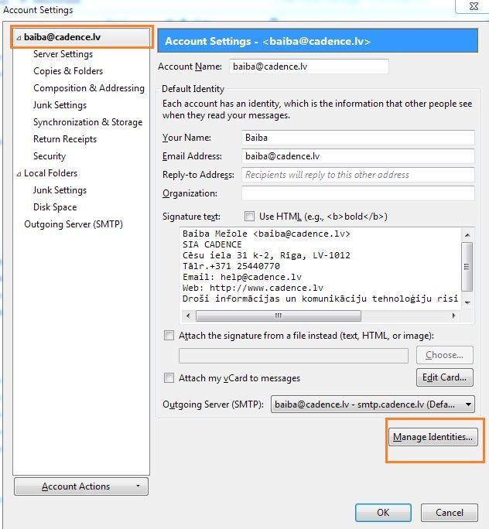Viewport: 489px width, 529px height.
Task: Click the Manage Identities button
Action: click(x=433, y=437)
